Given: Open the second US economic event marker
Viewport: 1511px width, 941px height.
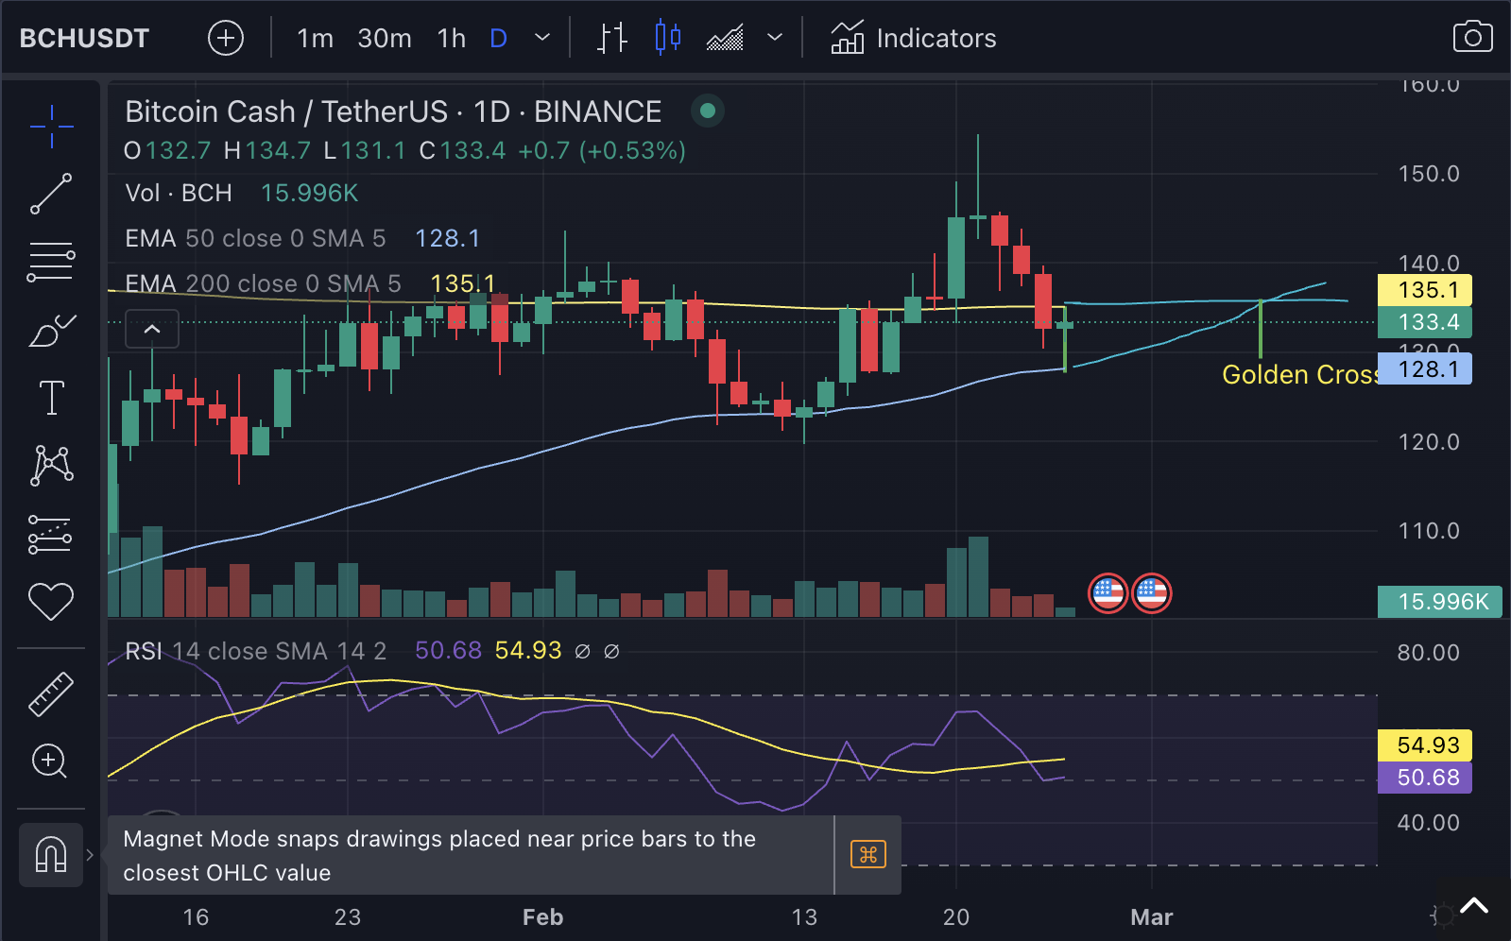Looking at the screenshot, I should (1151, 593).
